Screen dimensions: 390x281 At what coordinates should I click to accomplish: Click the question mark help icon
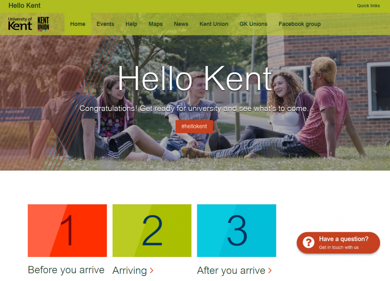point(308,242)
